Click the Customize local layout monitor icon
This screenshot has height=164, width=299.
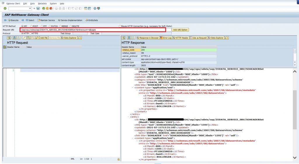point(98,8)
